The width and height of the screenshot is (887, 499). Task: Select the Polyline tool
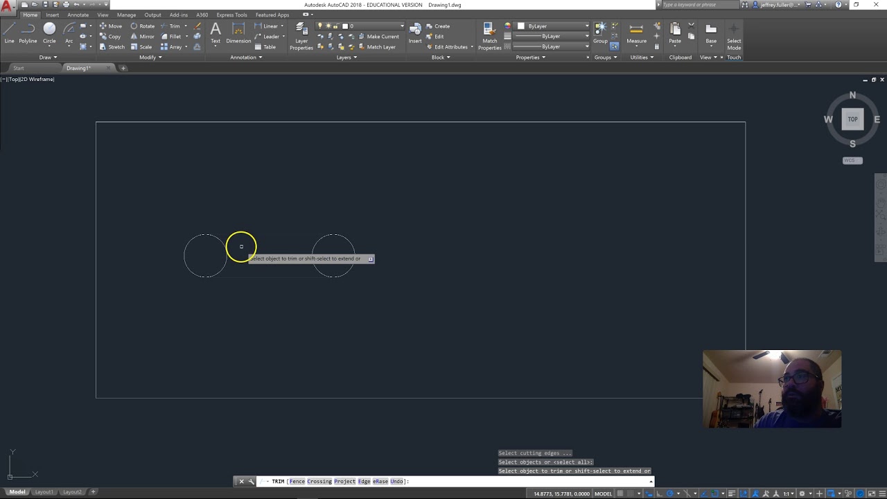coord(28,33)
